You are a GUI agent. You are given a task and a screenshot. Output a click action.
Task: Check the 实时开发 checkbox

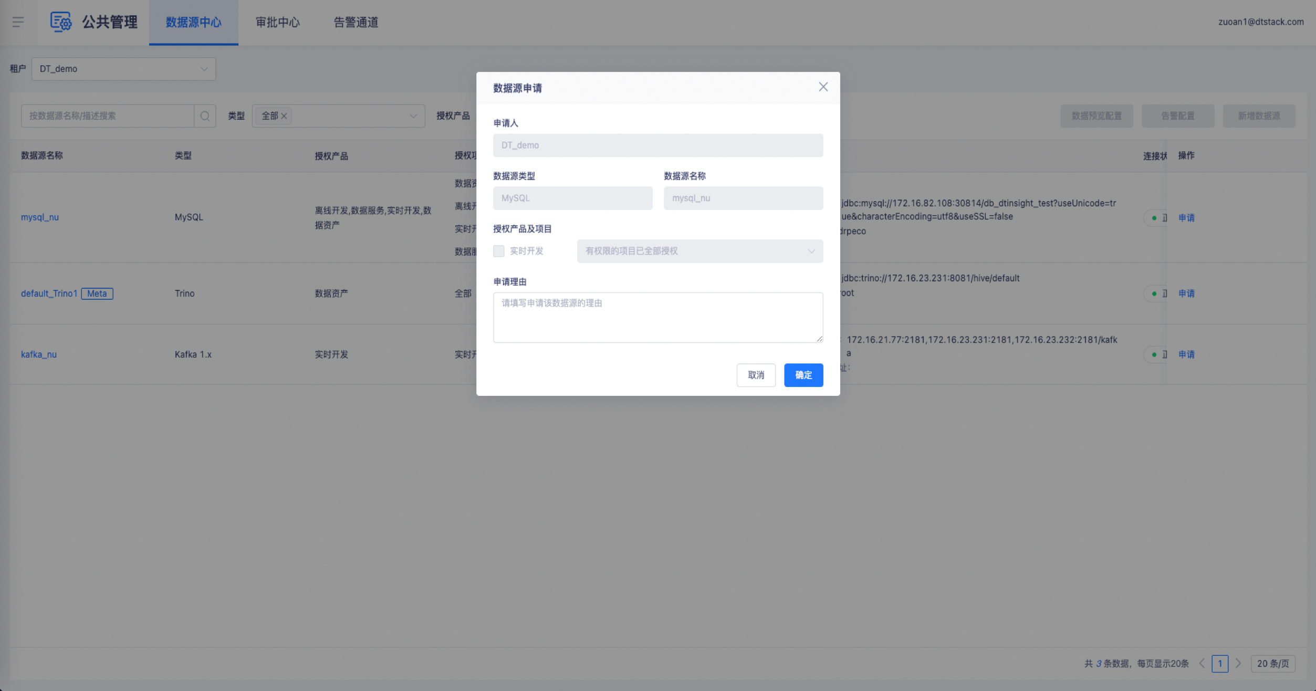pos(499,251)
